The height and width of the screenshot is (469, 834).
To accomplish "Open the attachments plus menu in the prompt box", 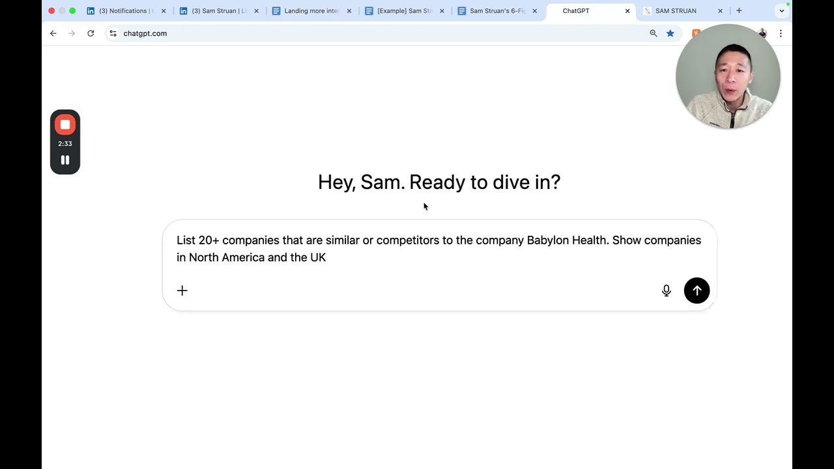I will (x=182, y=291).
